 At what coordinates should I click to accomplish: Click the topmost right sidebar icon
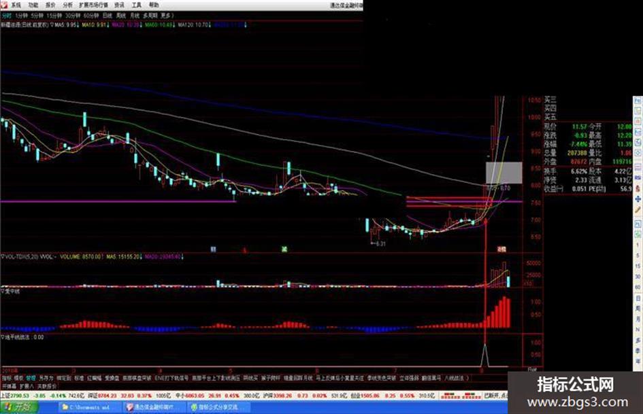coord(638,100)
